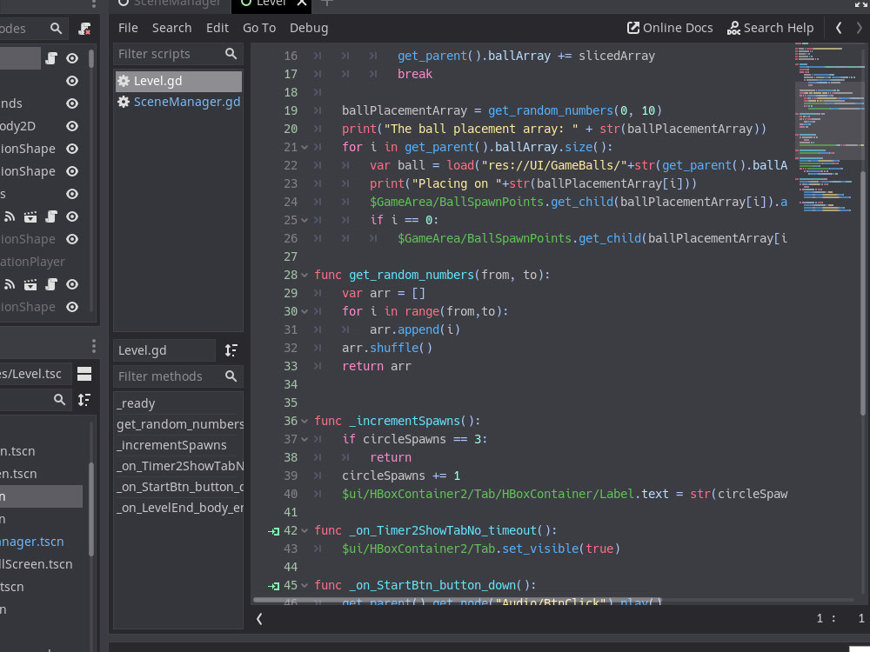Image resolution: width=870 pixels, height=652 pixels.
Task: Fold the for loop at line 30
Action: (304, 311)
